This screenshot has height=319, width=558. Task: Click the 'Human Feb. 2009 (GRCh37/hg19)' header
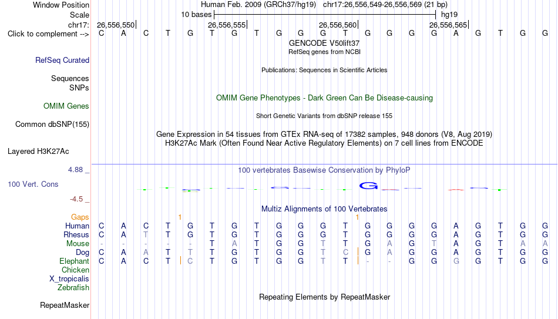click(x=258, y=5)
